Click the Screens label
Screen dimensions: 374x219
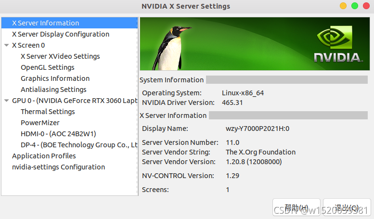click(155, 190)
